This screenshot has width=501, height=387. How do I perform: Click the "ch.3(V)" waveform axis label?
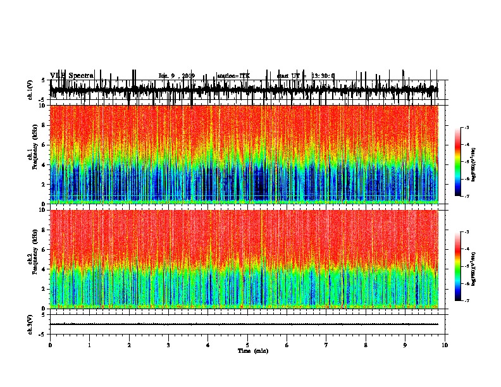(30, 324)
